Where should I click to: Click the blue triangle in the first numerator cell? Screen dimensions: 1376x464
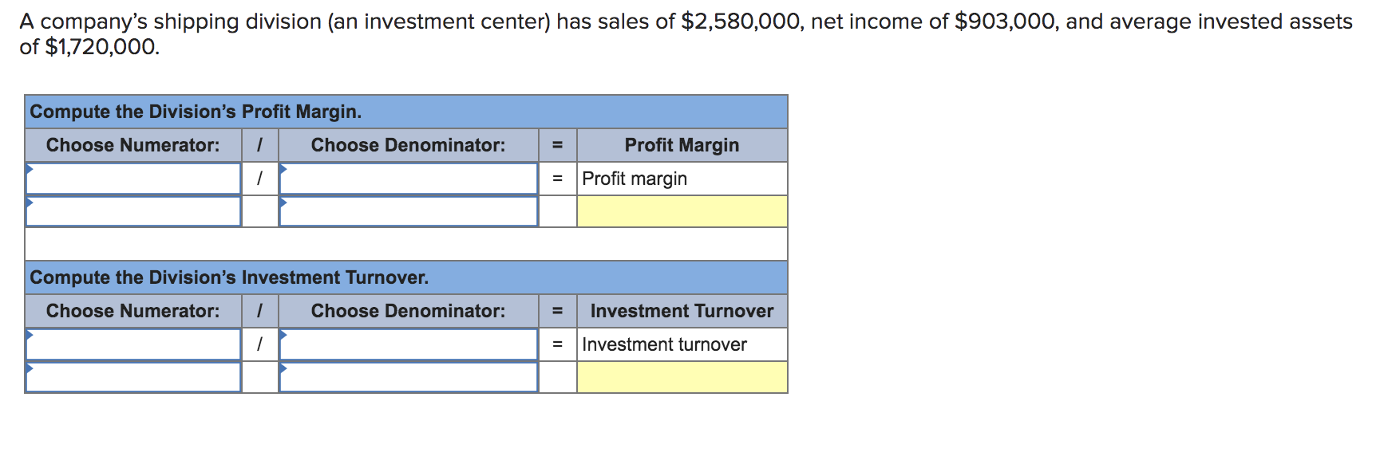(x=30, y=169)
